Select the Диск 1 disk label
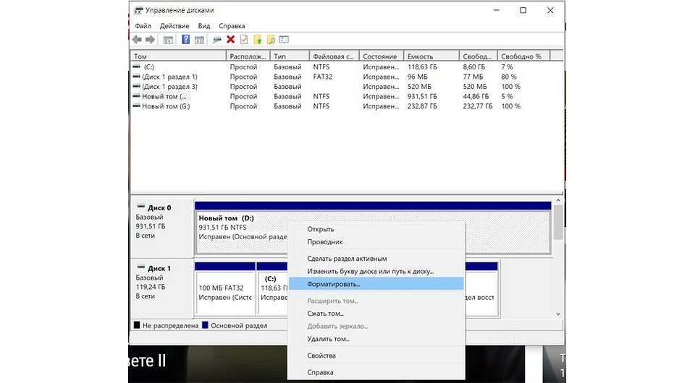The width and height of the screenshot is (695, 383). click(x=159, y=268)
